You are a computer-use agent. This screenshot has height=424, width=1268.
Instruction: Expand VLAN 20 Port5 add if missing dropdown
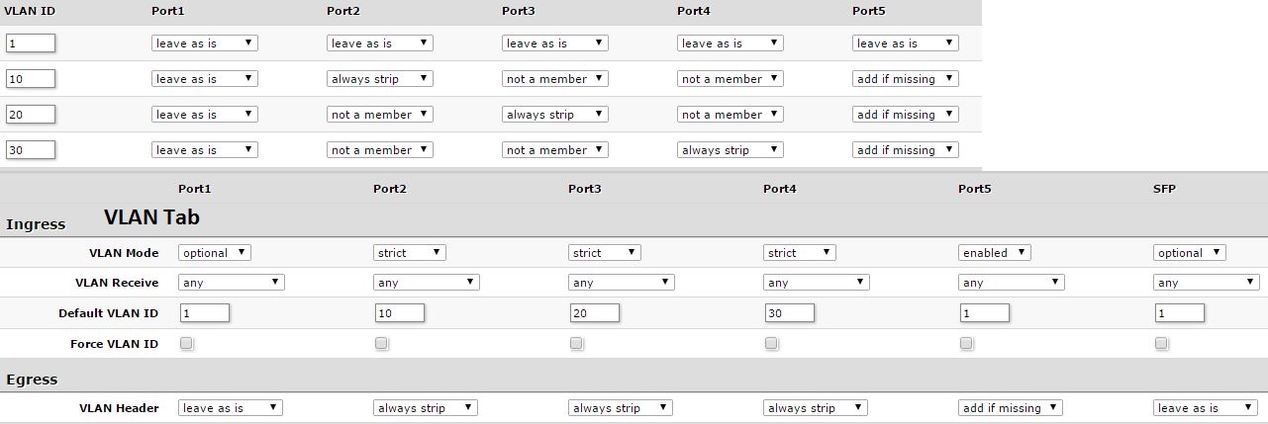pyautogui.click(x=906, y=115)
